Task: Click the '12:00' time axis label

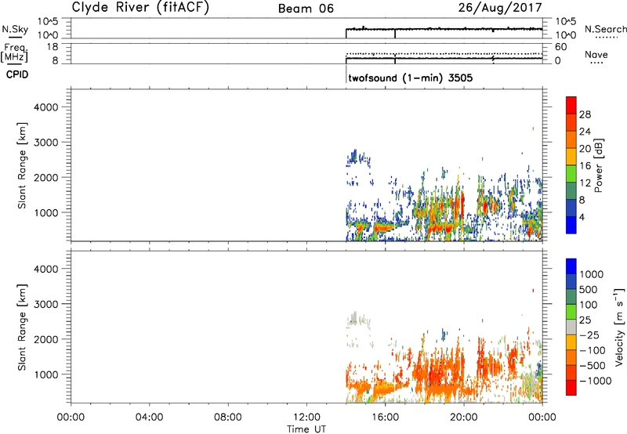Action: 306,418
